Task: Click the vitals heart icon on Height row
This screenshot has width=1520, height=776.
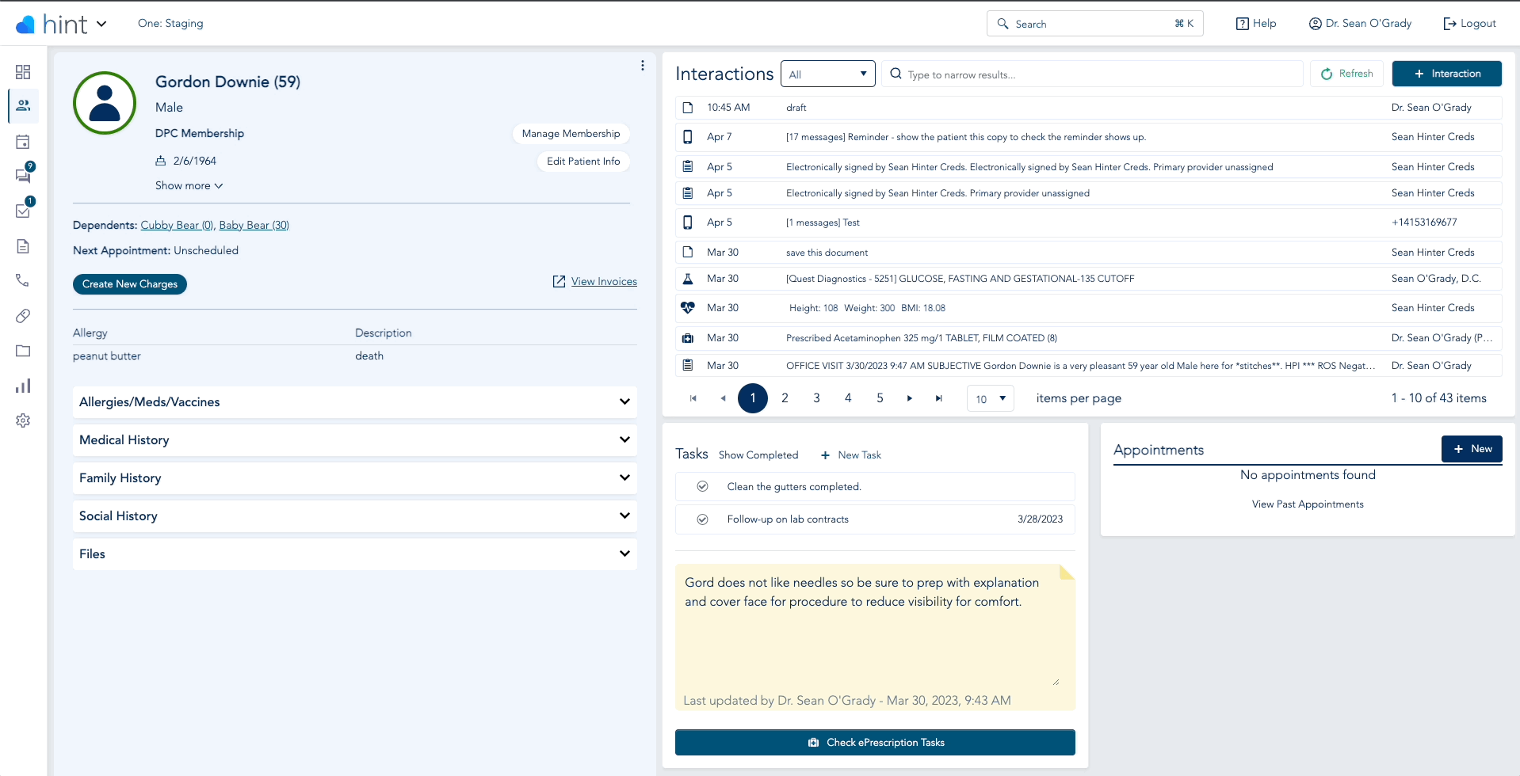Action: (688, 308)
